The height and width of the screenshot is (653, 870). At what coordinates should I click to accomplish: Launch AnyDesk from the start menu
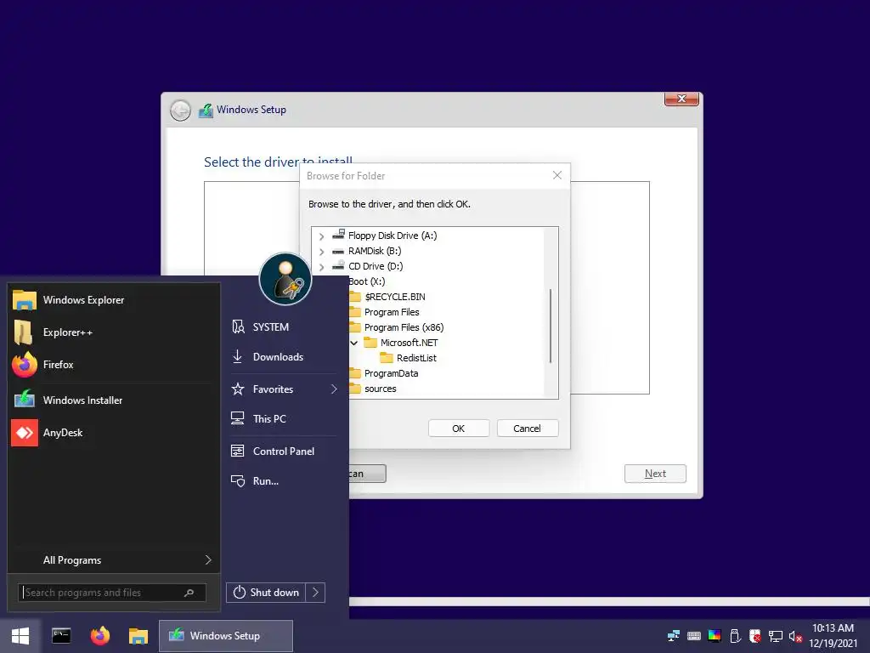(113, 433)
